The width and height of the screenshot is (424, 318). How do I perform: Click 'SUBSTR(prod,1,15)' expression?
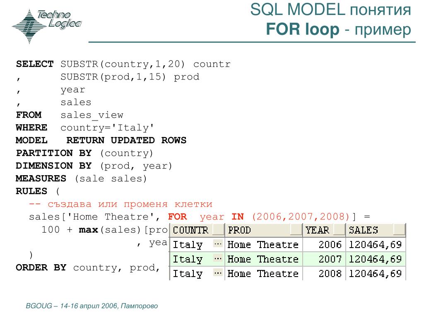pos(113,77)
